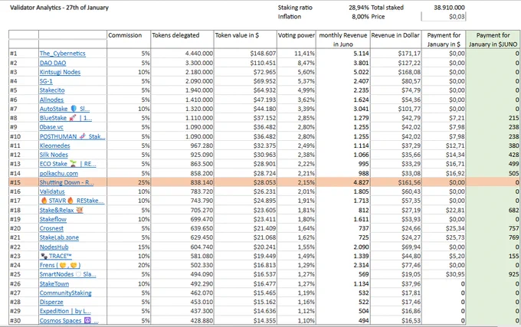Follow the Expedition validator link
The height and width of the screenshot is (327, 521).
click(65, 312)
